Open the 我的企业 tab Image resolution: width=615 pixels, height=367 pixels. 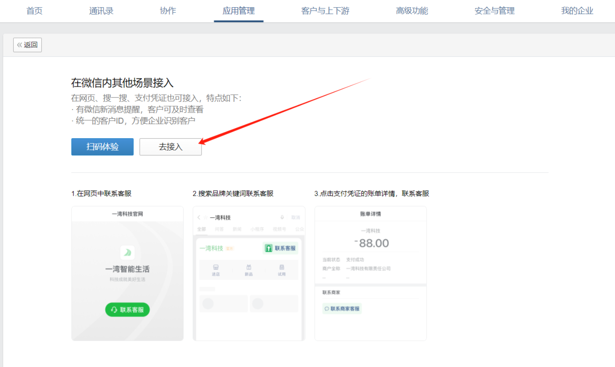point(577,11)
